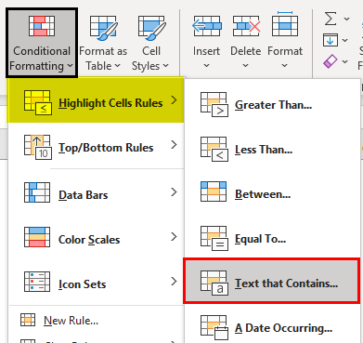Click New Rule... in the menu
Viewport: 363px width, 343px height.
click(71, 320)
